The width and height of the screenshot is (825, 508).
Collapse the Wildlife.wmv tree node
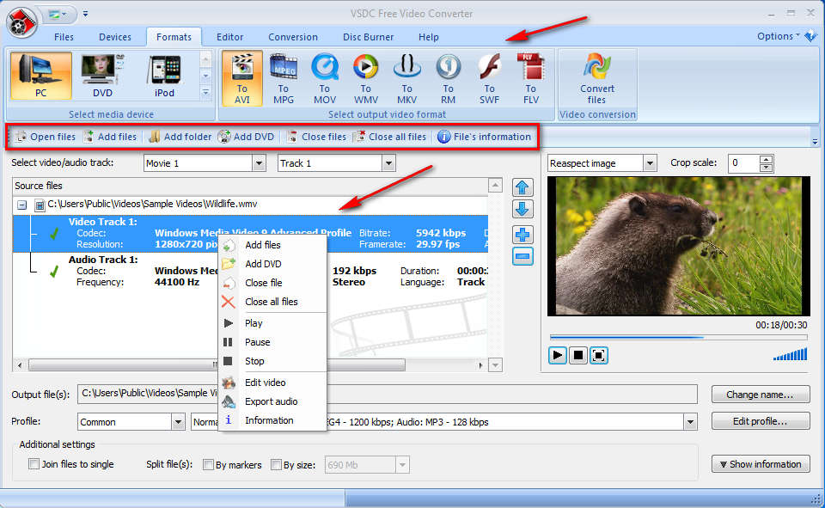click(22, 205)
